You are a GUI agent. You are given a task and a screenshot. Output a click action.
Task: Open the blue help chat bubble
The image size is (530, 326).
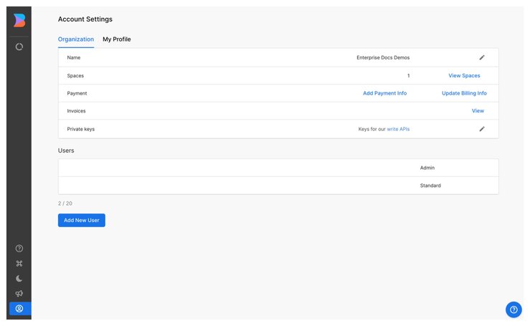514,310
